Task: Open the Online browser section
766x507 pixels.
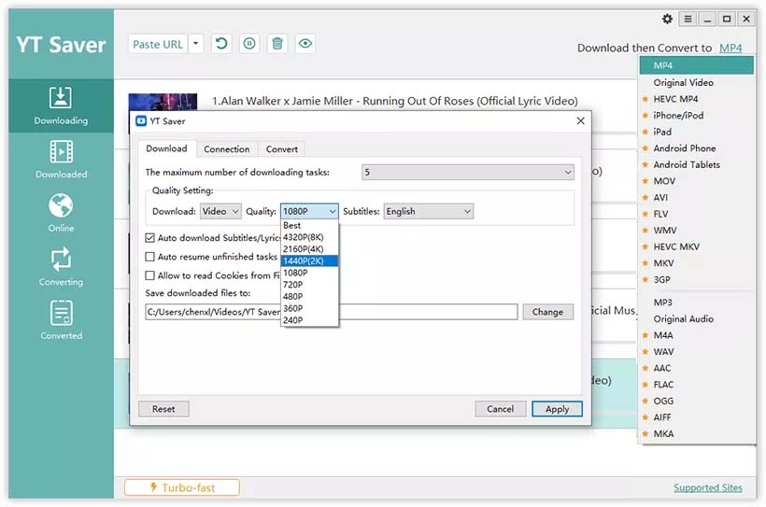Action: click(61, 213)
